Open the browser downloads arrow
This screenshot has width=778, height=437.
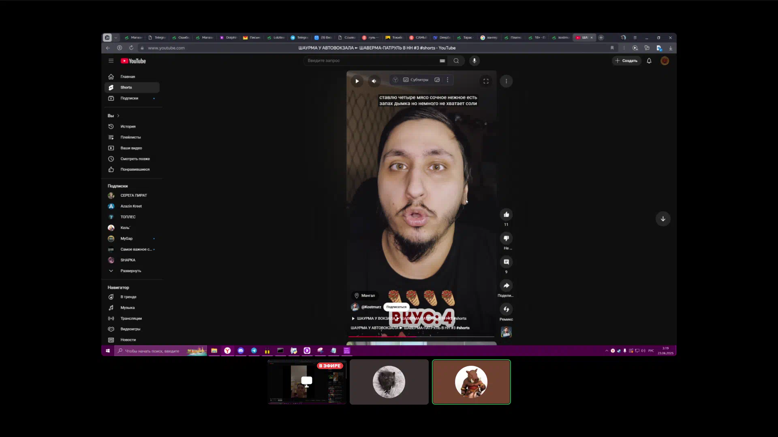click(x=671, y=48)
